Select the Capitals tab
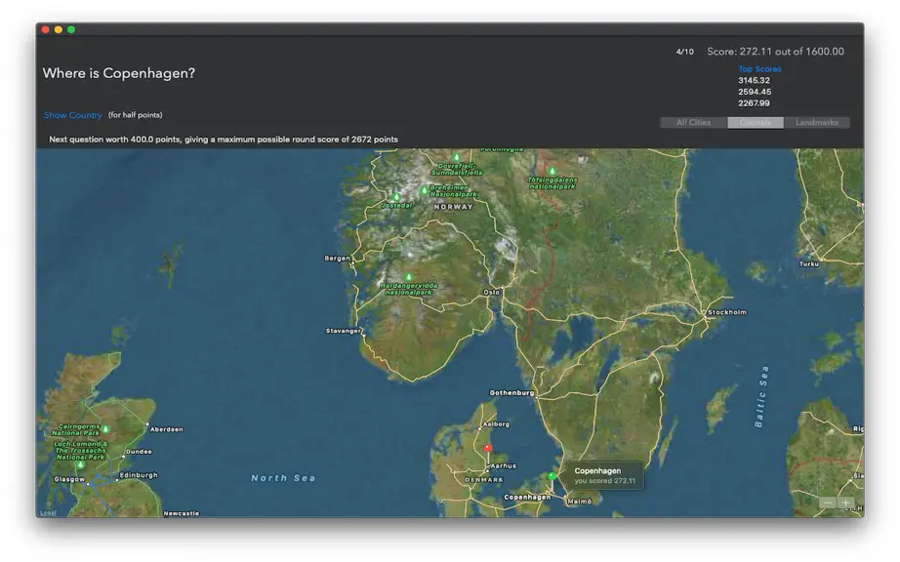900x562 pixels. 756,123
